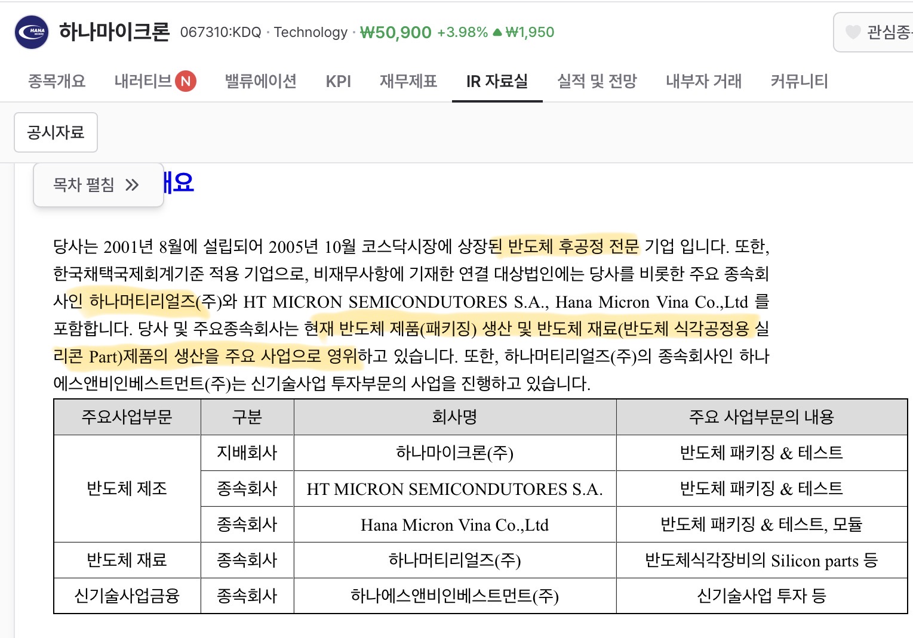Click the Hana Micron company logo
This screenshot has height=638, width=913.
31,32
